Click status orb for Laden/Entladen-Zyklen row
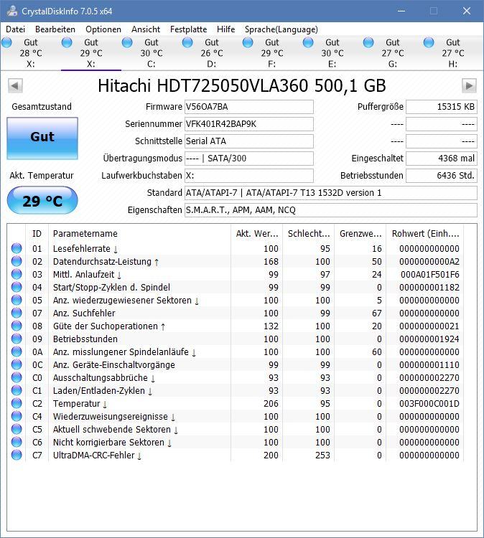Viewport: 484px width, 538px height. coord(17,390)
